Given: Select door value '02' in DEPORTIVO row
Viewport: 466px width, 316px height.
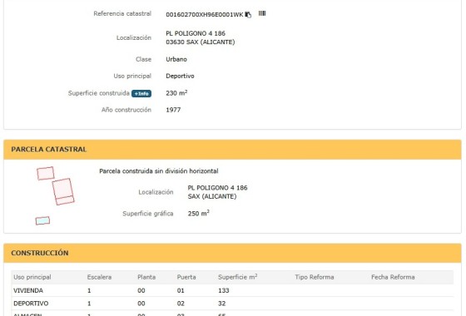Looking at the screenshot, I should [181, 304].
